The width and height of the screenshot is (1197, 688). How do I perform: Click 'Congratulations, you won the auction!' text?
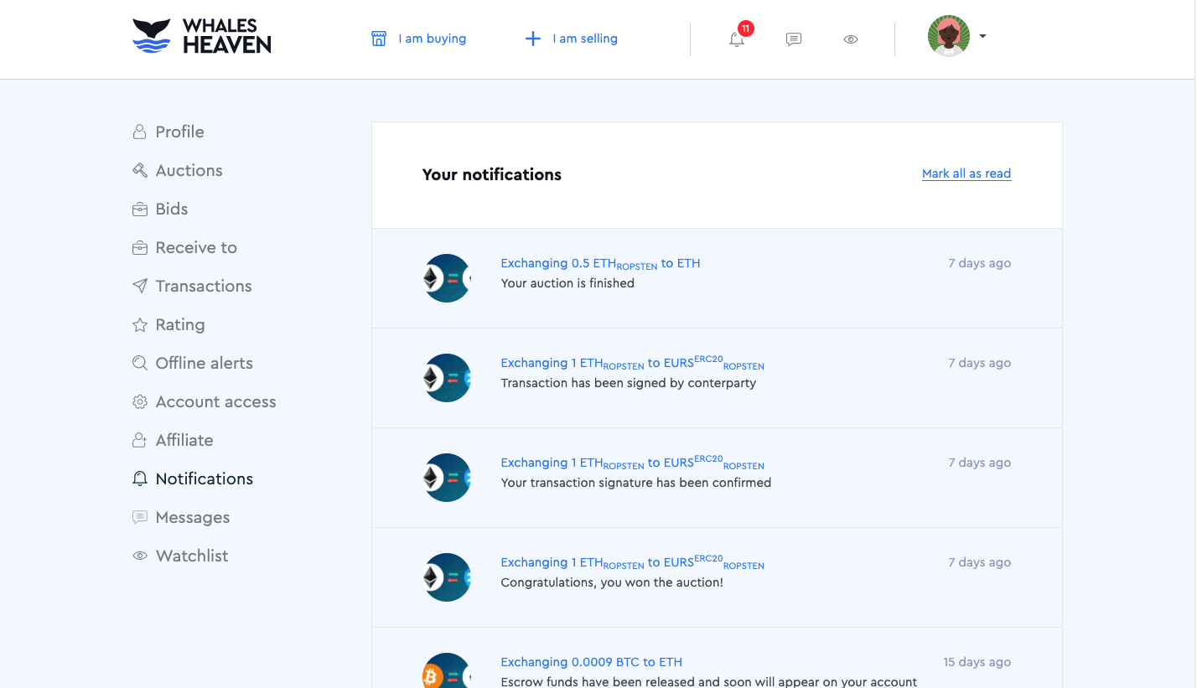coord(612,582)
